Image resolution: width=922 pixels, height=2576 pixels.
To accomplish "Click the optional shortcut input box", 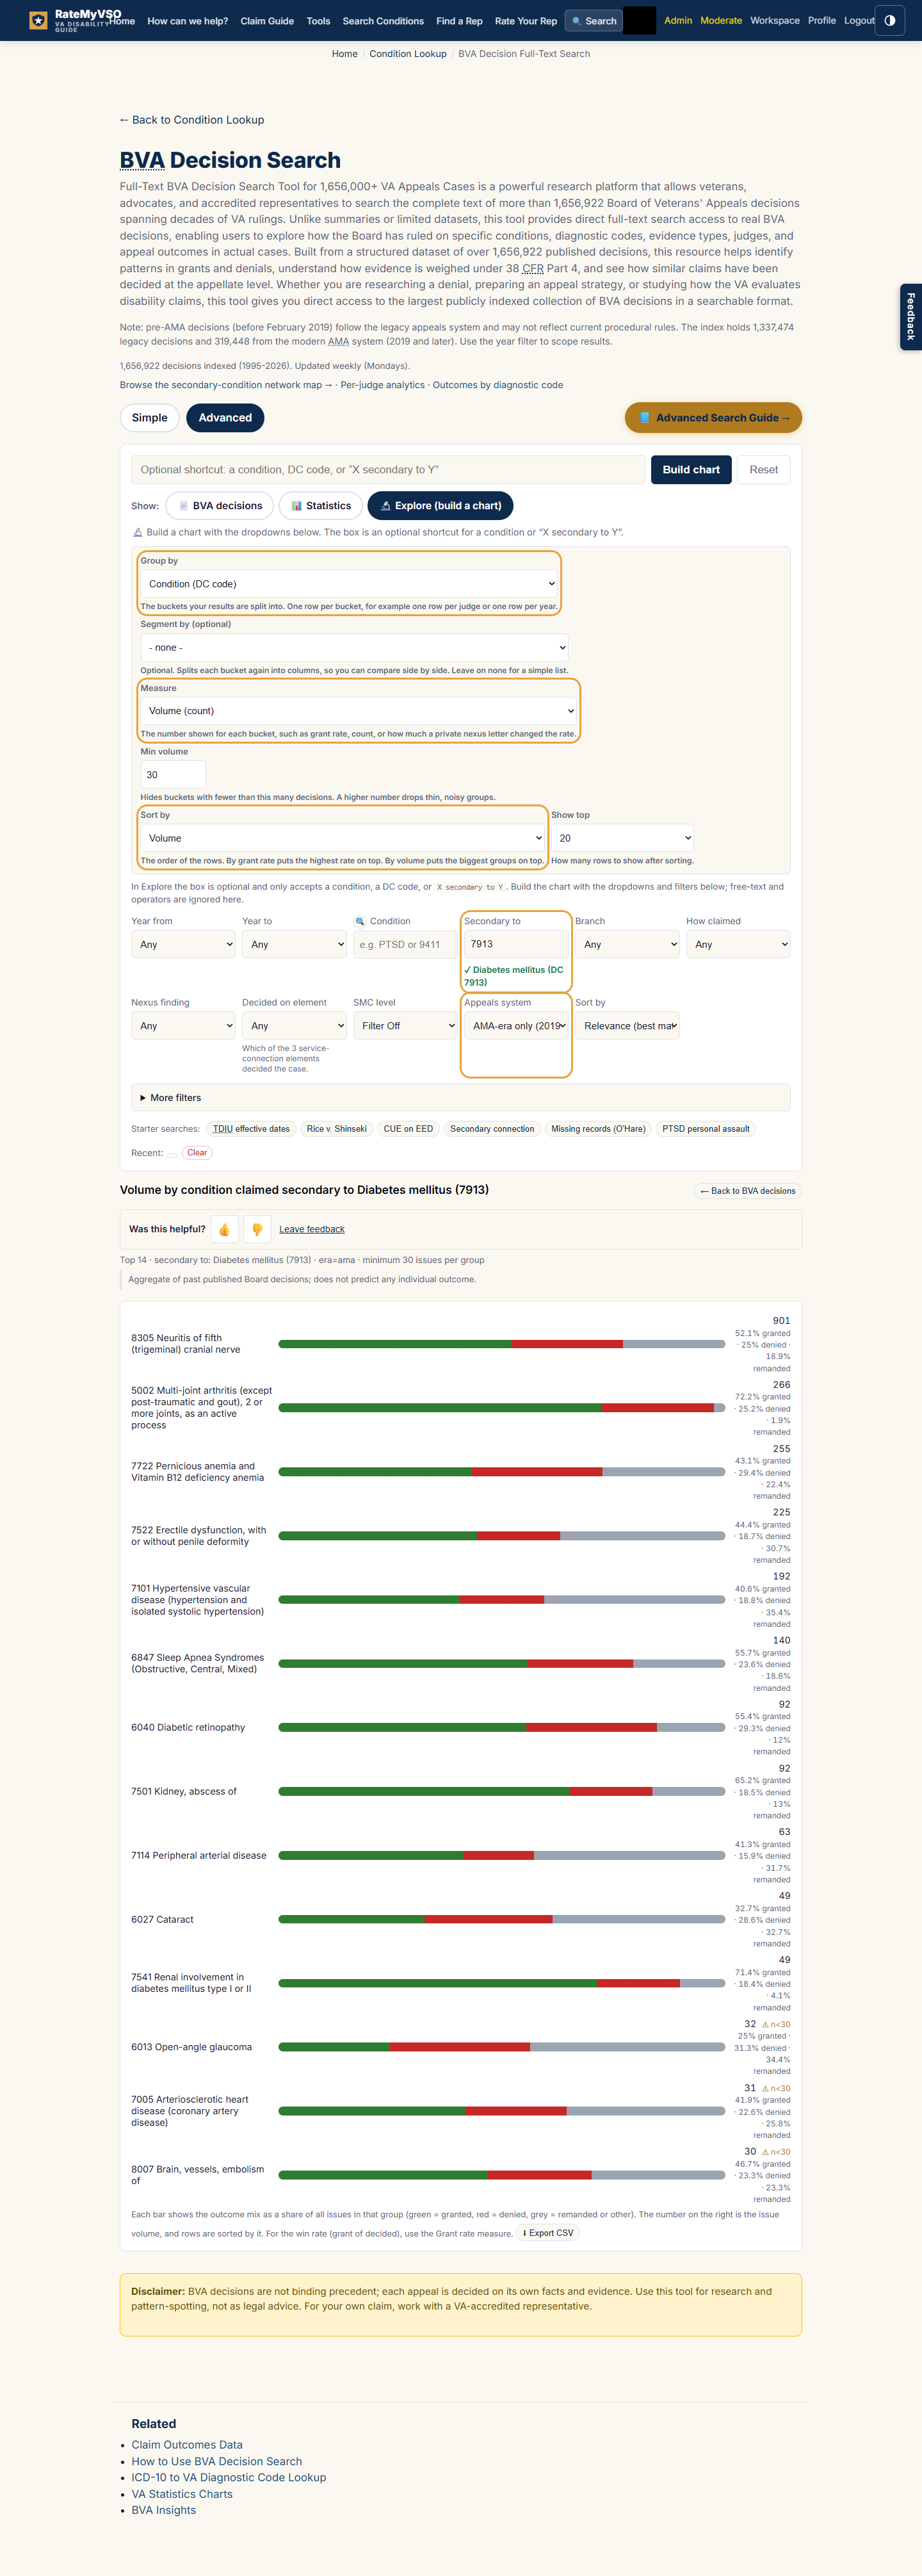I will (388, 470).
